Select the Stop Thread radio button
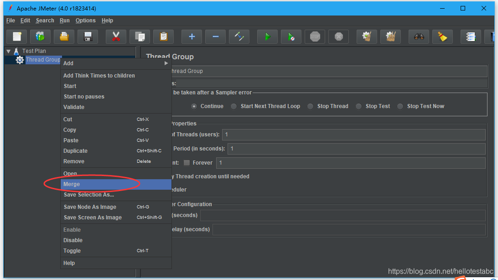 310,106
